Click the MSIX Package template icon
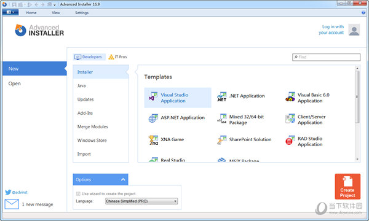Screen dimensions: 369x221 [x=221, y=160]
